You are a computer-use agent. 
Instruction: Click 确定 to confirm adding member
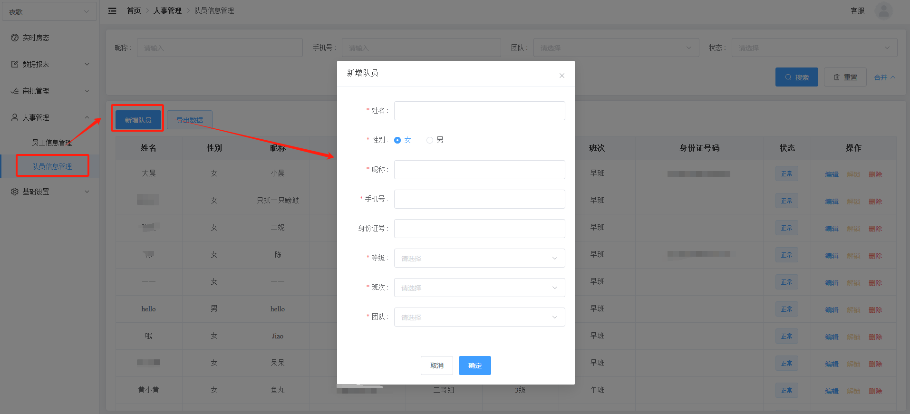pyautogui.click(x=474, y=366)
